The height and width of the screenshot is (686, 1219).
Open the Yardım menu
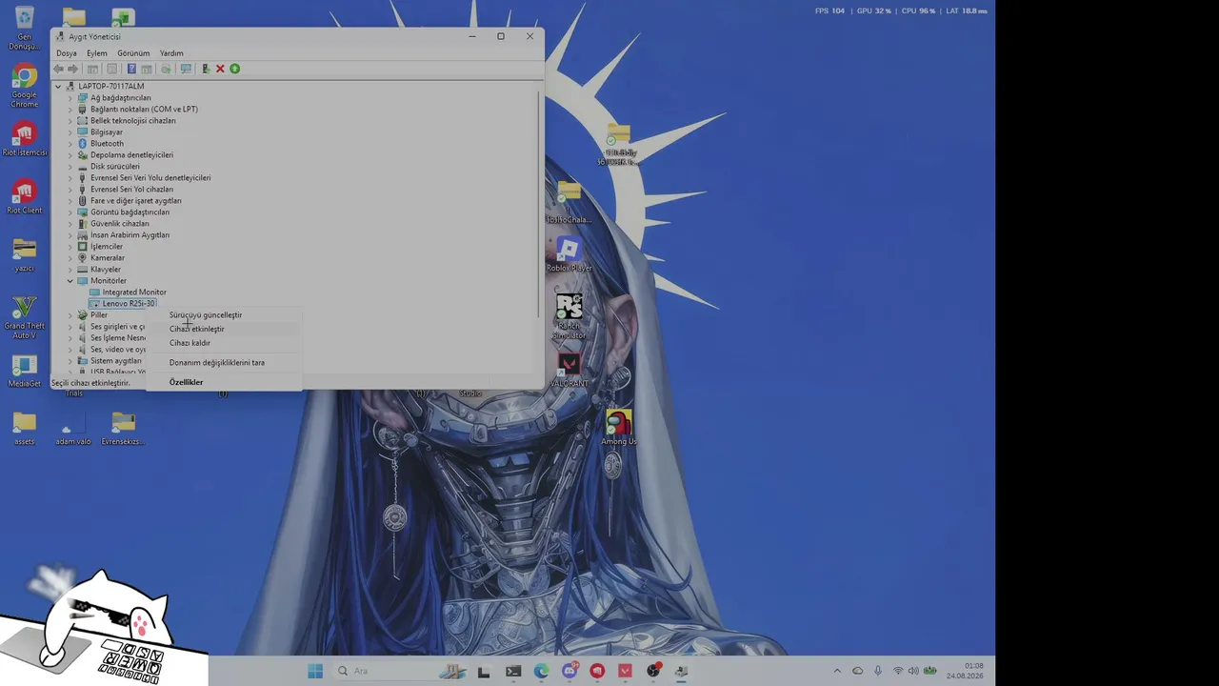coord(171,53)
